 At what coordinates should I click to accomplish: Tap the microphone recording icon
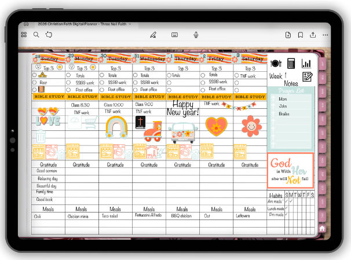pos(196,35)
